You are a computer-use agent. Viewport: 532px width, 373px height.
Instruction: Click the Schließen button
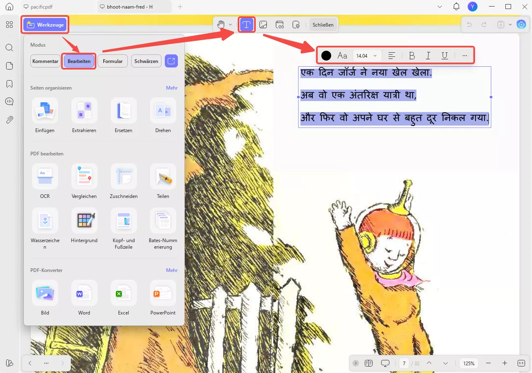click(323, 25)
